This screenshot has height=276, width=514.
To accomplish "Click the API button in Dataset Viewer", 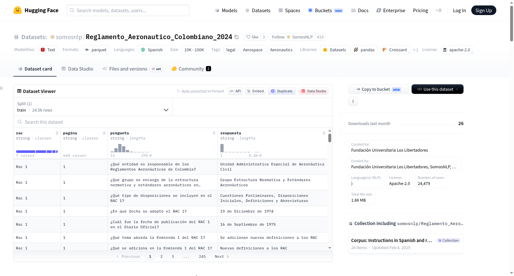I will pyautogui.click(x=235, y=91).
